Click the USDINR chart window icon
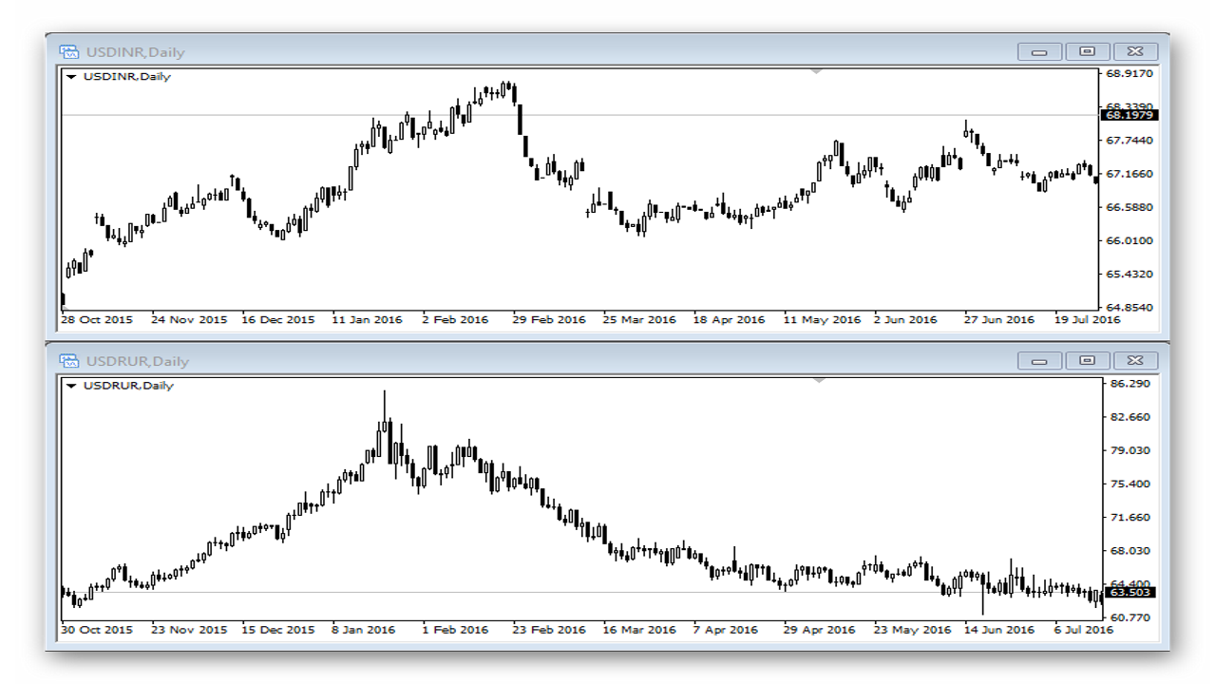 pyautogui.click(x=68, y=52)
